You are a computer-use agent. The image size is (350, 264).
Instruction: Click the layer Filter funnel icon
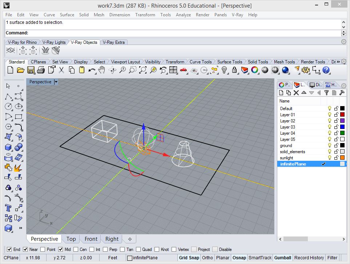327,93
